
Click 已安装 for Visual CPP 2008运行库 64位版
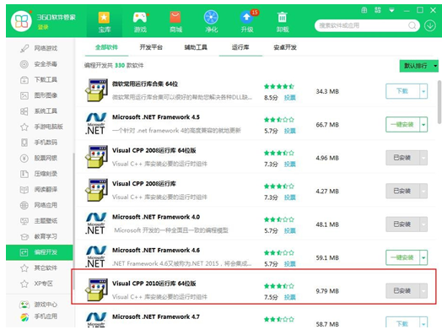pos(402,158)
